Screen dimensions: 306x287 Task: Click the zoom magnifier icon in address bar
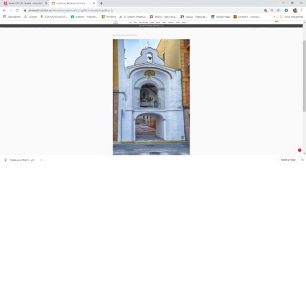[x=272, y=10]
